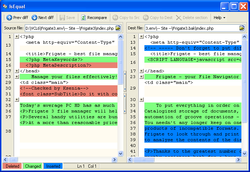Browse for source file with folder icon
The width and height of the screenshot is (250, 172).
coord(118,28)
